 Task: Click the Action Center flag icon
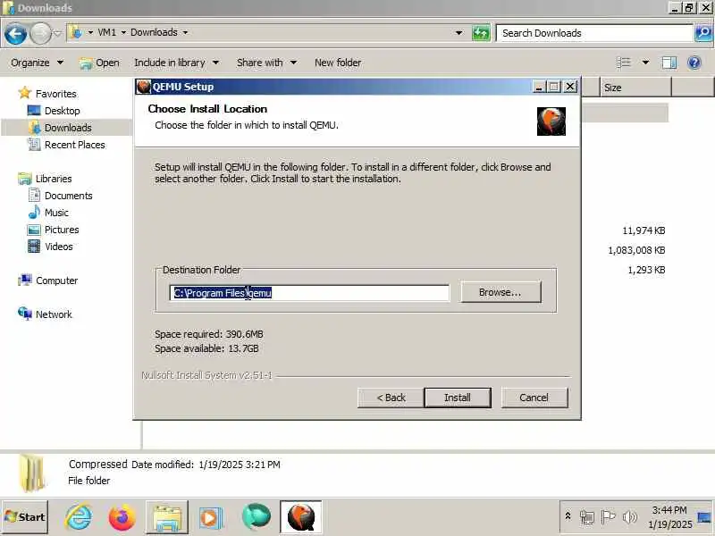pyautogui.click(x=608, y=517)
